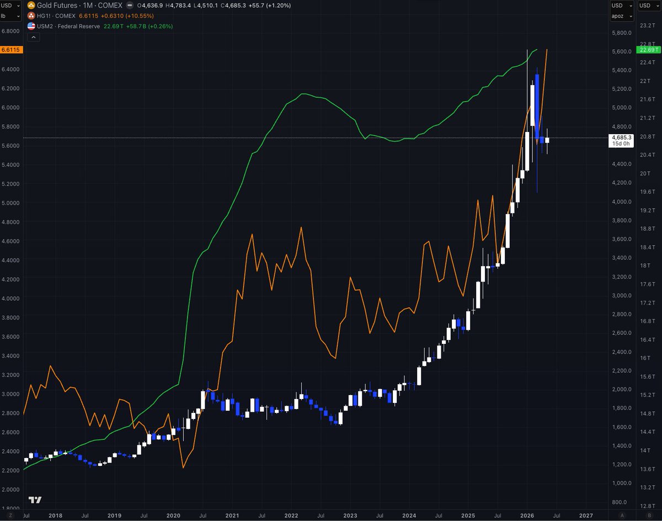662x521 pixels.
Task: Click the orange 6.6115 price label
Action: pyautogui.click(x=10, y=50)
